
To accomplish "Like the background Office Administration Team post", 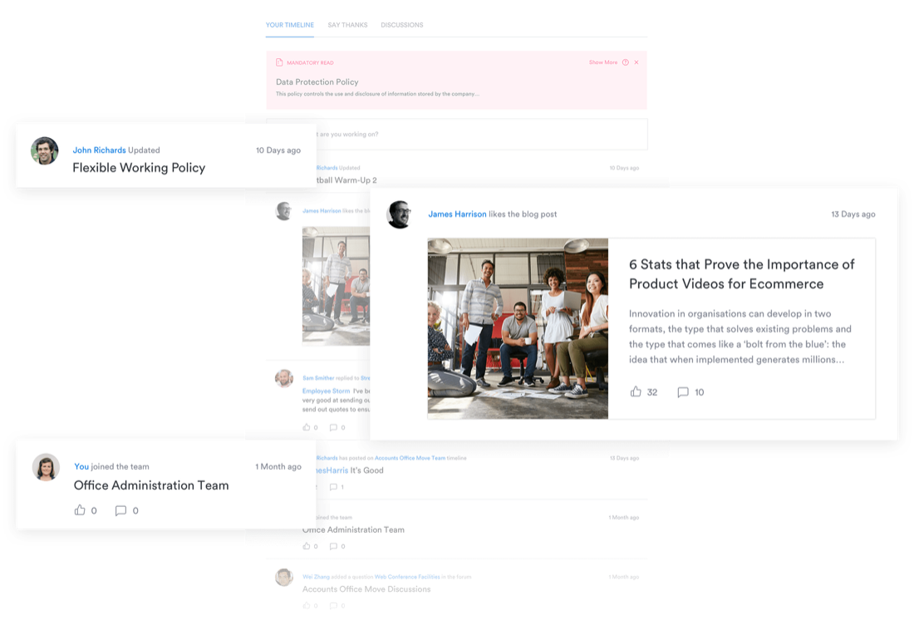I will [306, 546].
